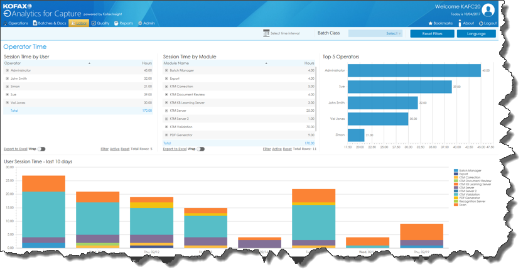Toggle Wrap switch under Session Time by Module
The height and width of the screenshot is (277, 528).
201,149
